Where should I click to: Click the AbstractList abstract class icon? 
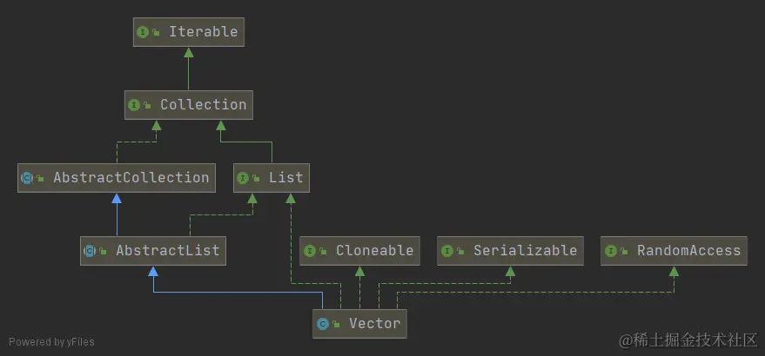coord(89,251)
